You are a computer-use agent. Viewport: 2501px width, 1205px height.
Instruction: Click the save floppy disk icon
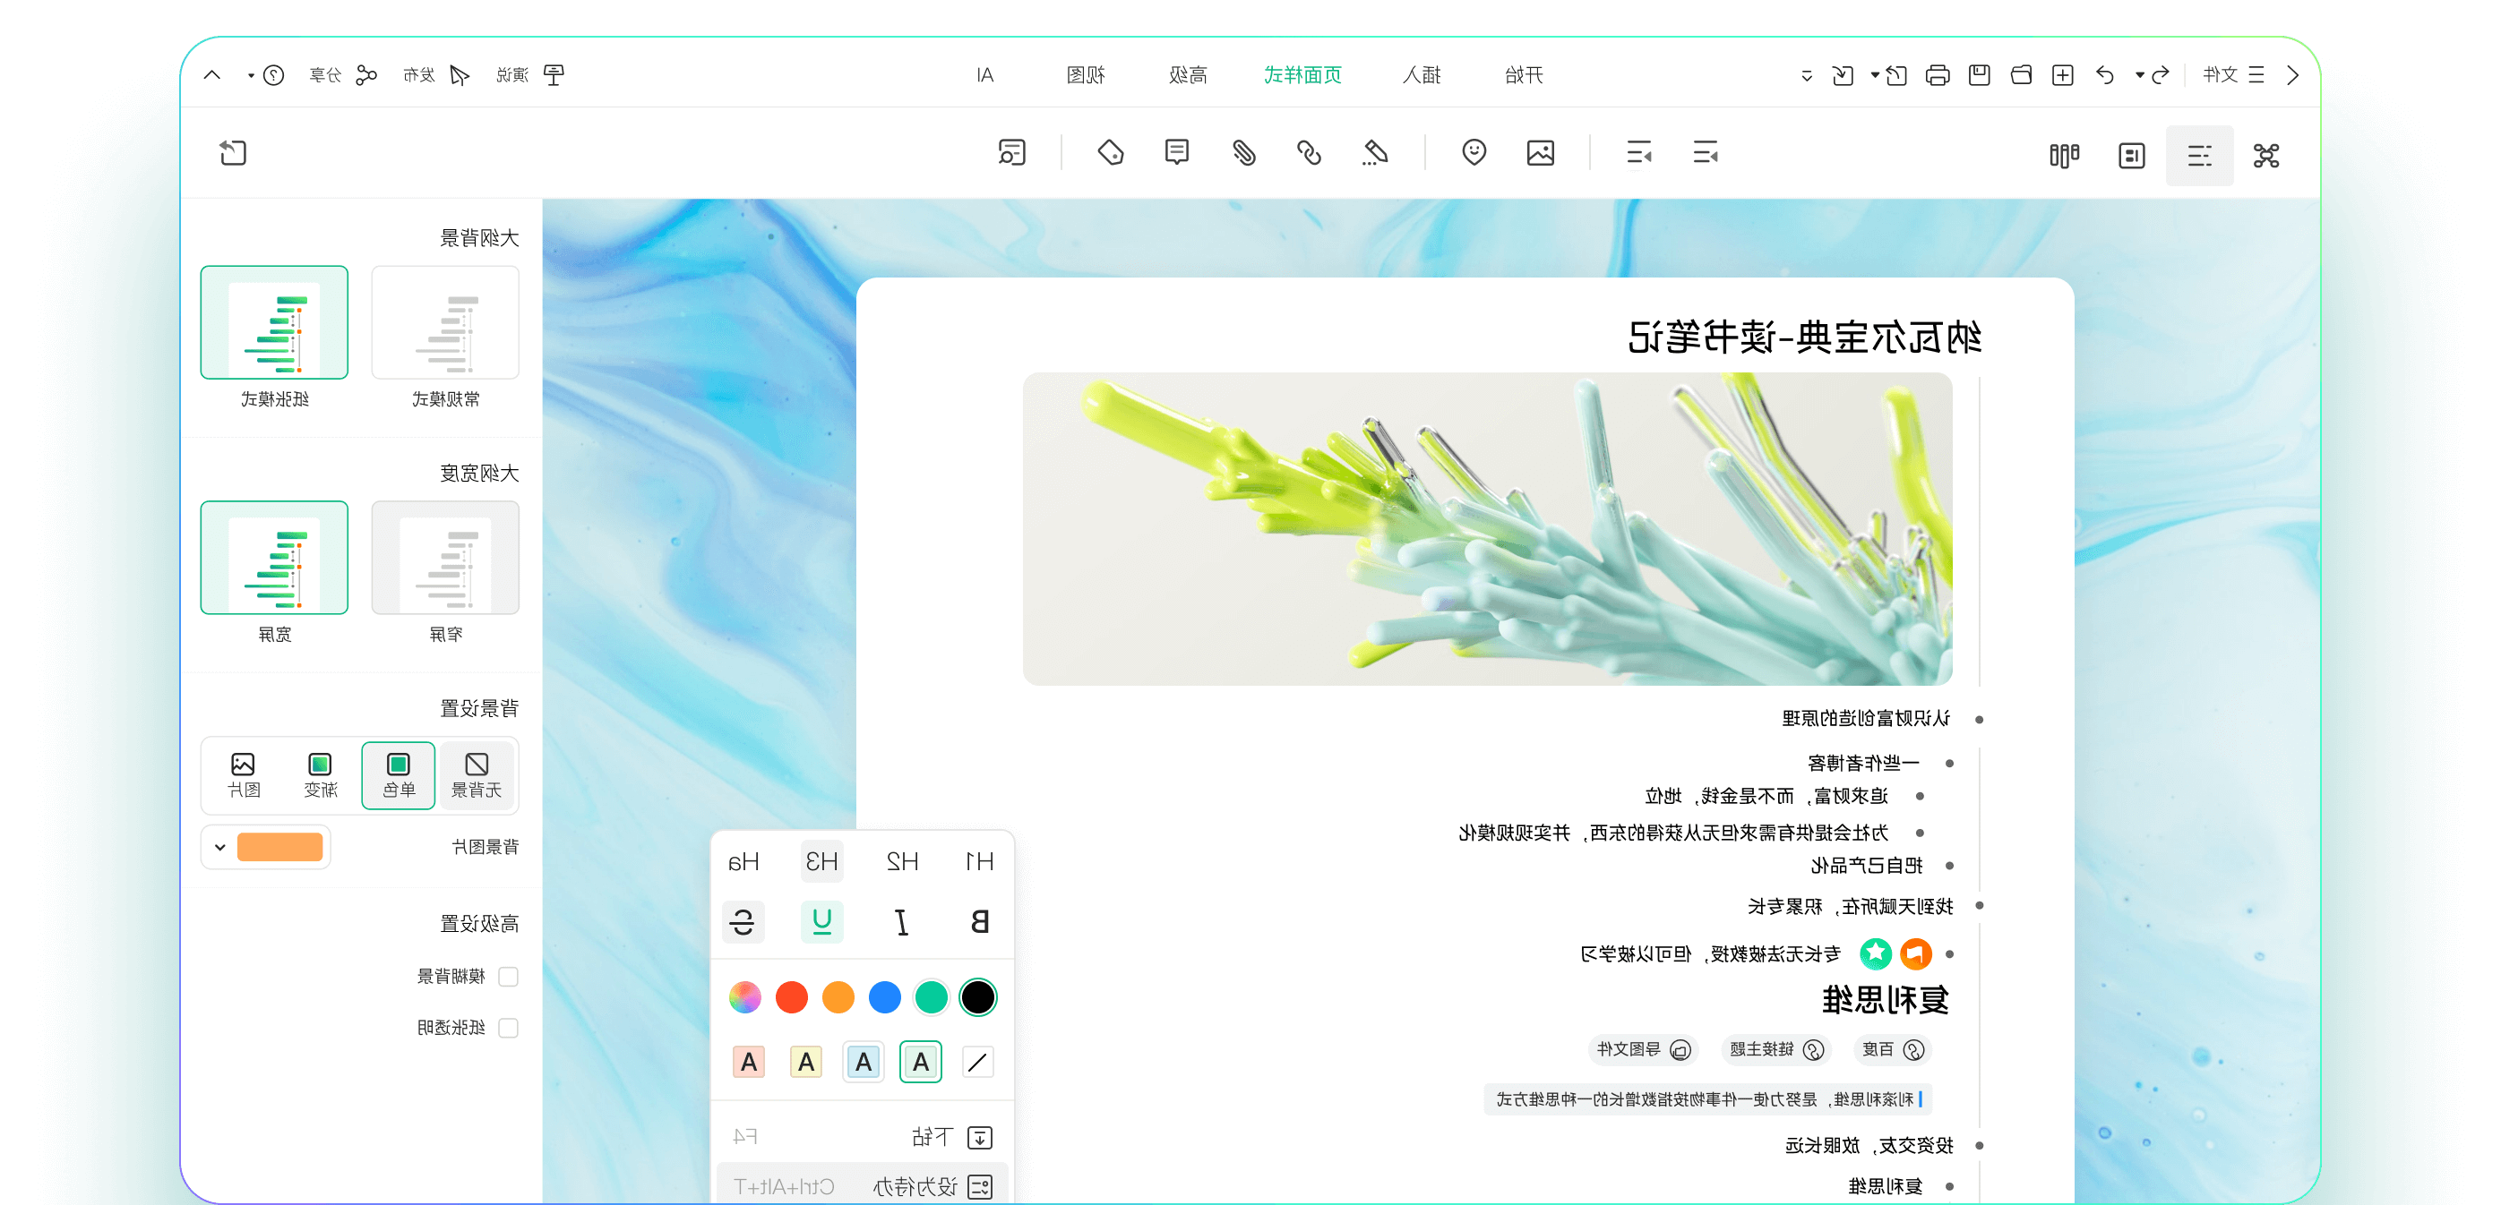coord(1979,74)
